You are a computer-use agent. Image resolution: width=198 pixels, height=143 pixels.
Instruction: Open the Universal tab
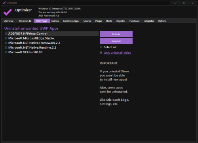click(8, 21)
